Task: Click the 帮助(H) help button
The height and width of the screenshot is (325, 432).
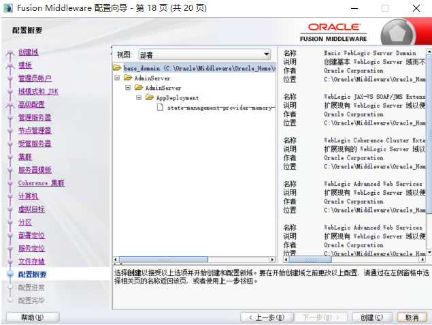Action: tap(33, 318)
